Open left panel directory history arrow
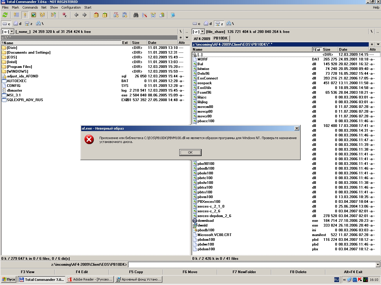This screenshot has height=285, width=381. (x=187, y=38)
